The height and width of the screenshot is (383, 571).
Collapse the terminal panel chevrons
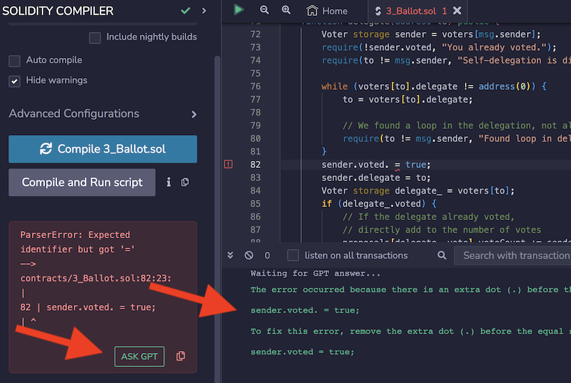click(x=230, y=256)
